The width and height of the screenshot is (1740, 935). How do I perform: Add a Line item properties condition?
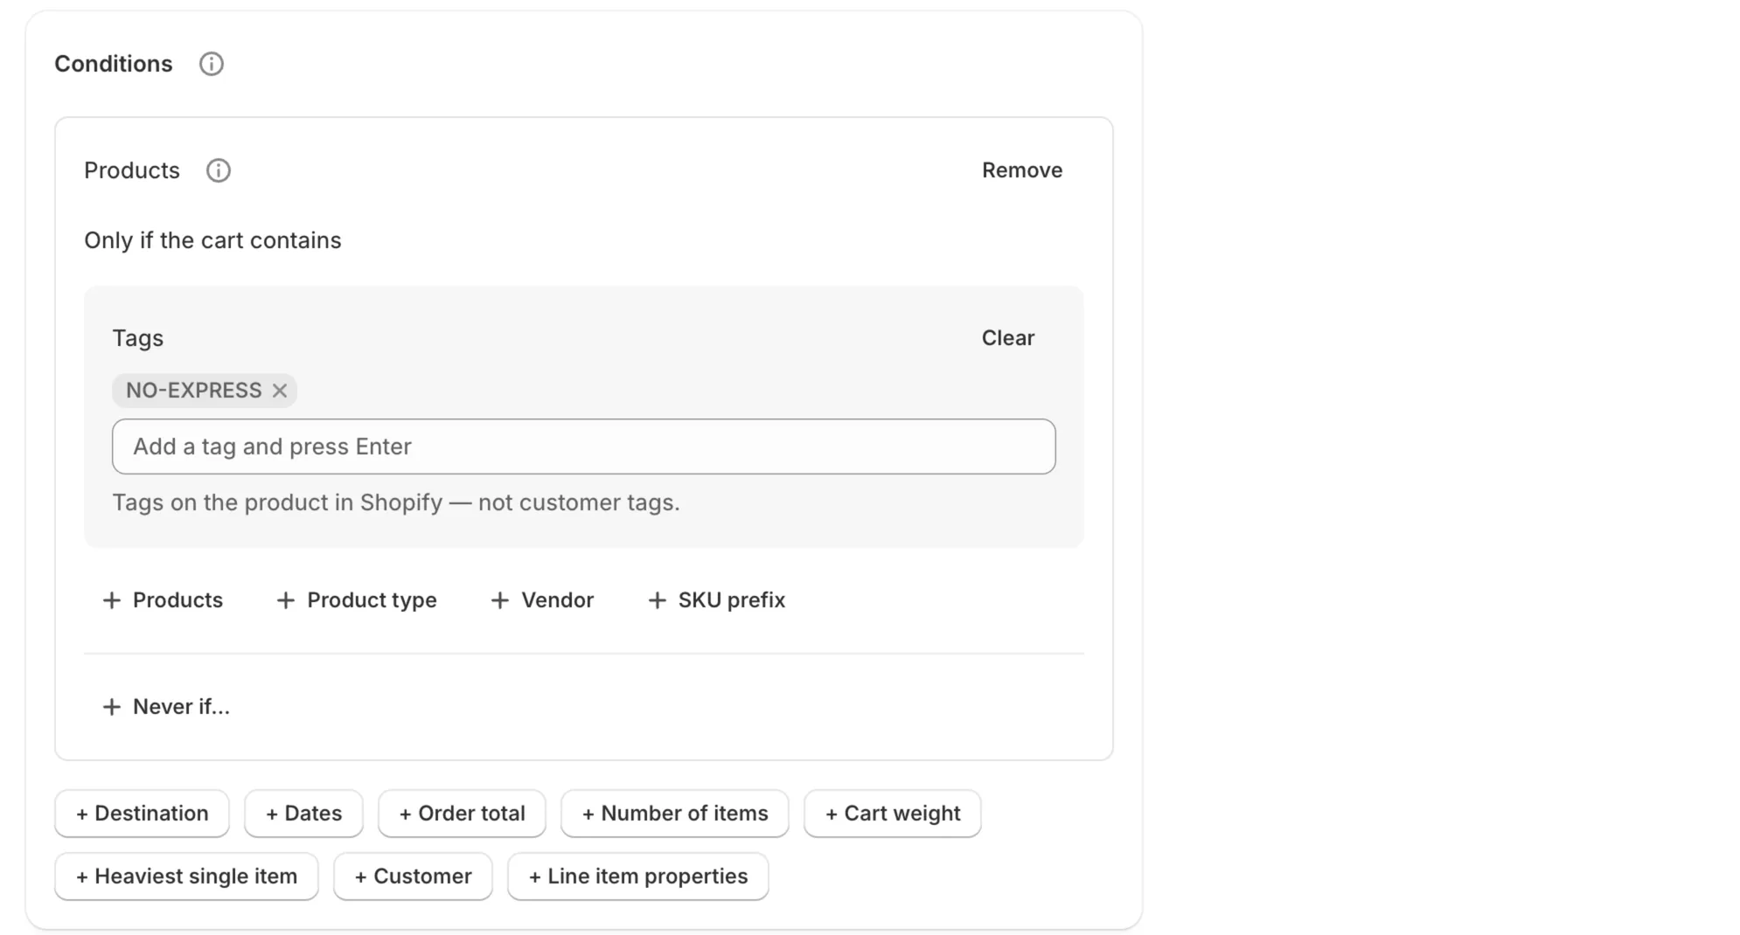coord(638,876)
